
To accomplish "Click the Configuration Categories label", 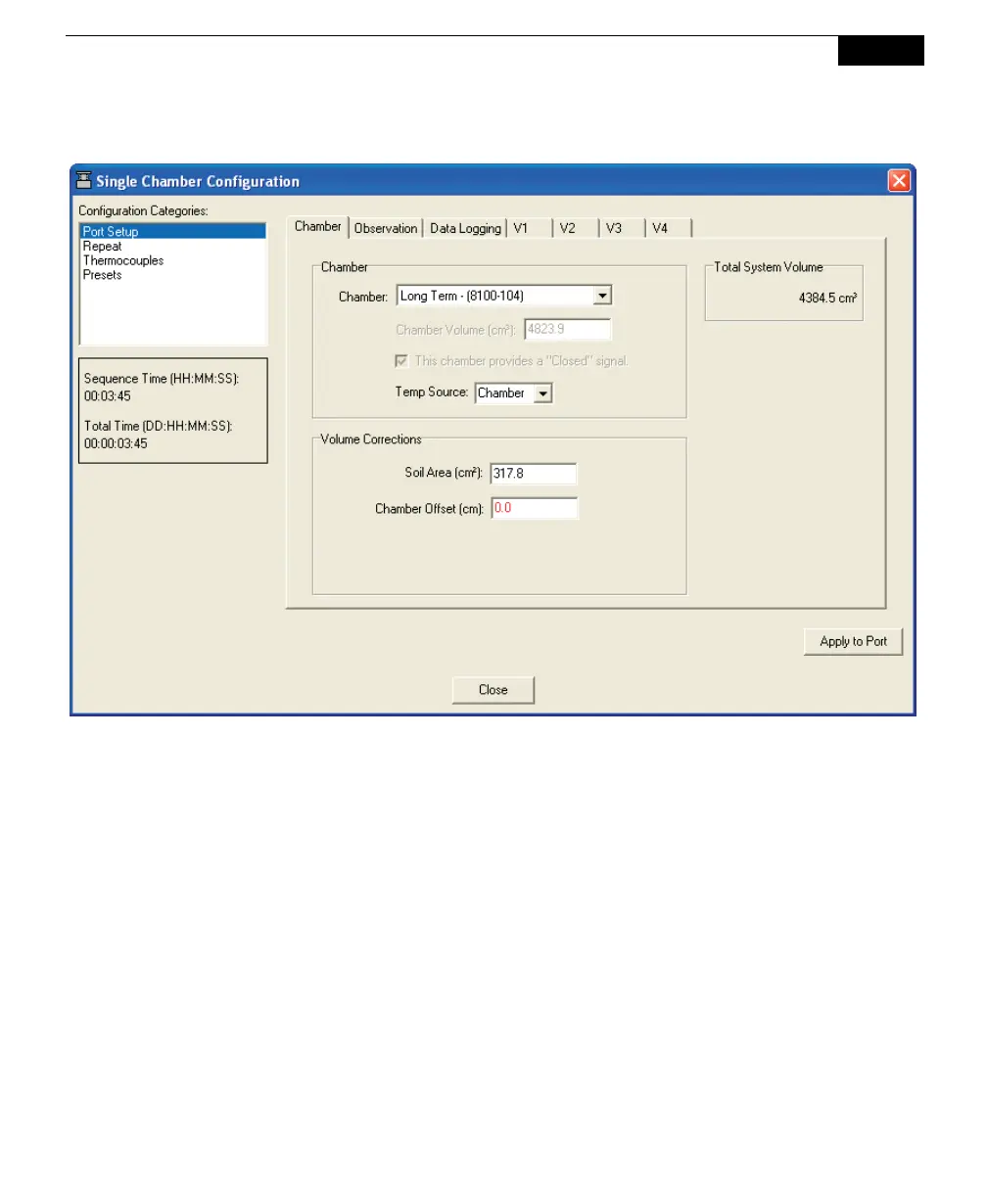I will [143, 210].
